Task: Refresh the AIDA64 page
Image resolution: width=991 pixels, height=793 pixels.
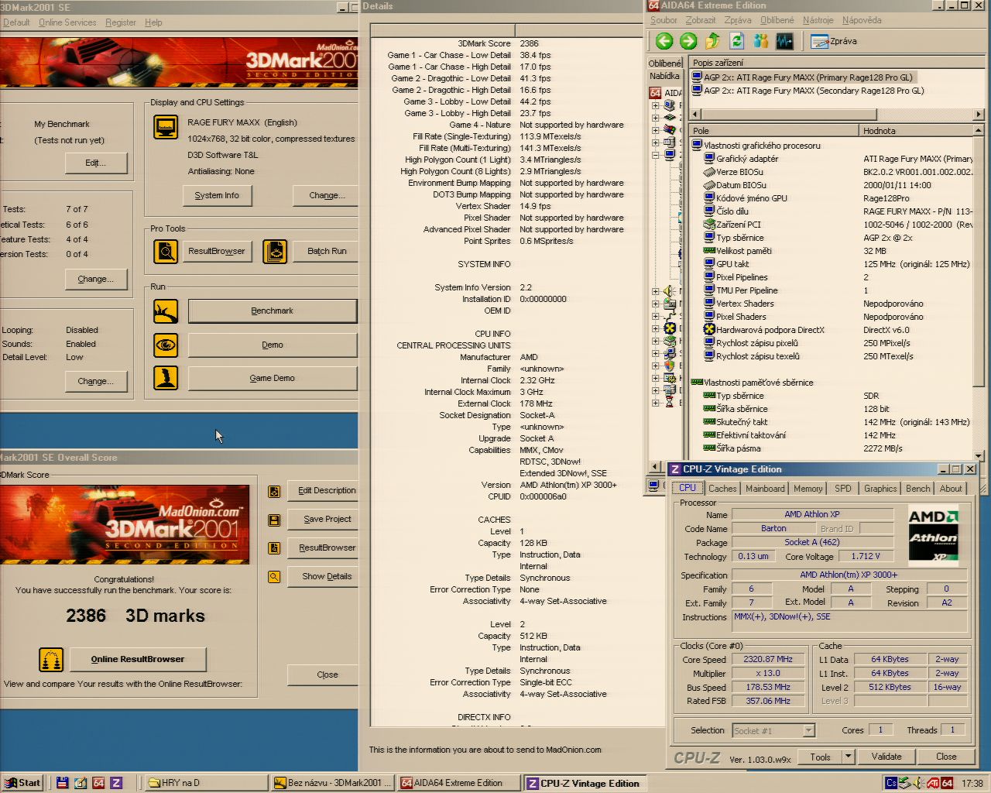Action: click(736, 41)
